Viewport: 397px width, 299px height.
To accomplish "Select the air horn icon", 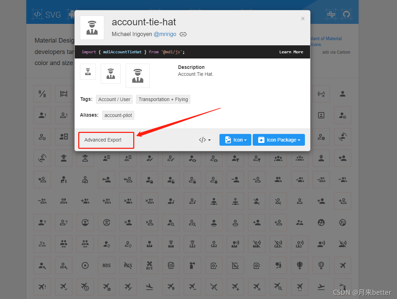I will click(192, 265).
